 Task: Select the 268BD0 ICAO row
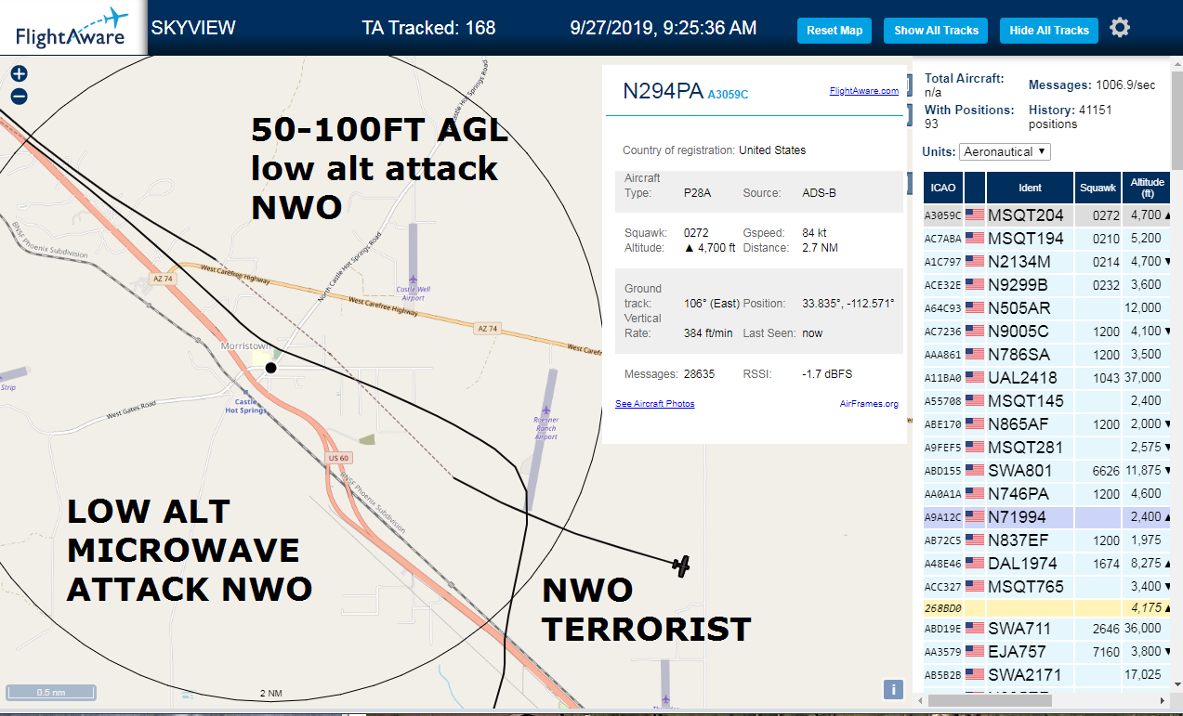(x=1048, y=609)
